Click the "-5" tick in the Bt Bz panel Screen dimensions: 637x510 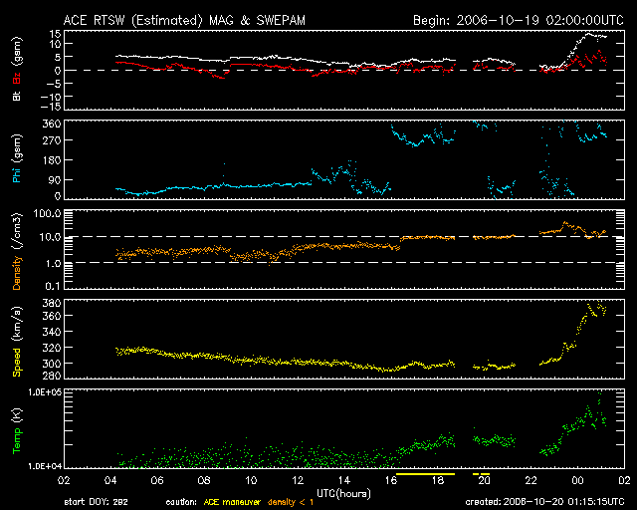click(53, 84)
